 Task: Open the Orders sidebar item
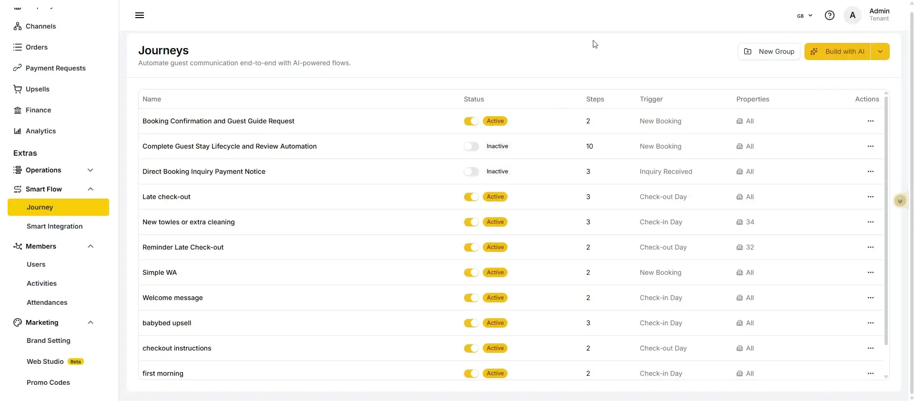tap(37, 47)
